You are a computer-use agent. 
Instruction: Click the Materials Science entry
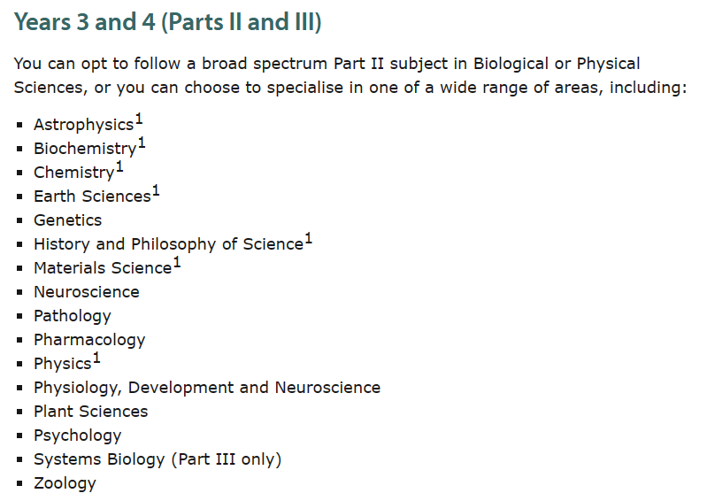pos(103,268)
